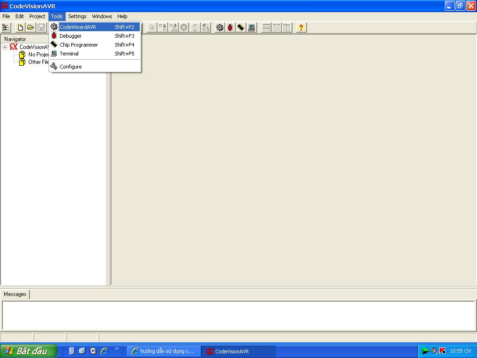Click the media player quick launch icon

coord(93,351)
